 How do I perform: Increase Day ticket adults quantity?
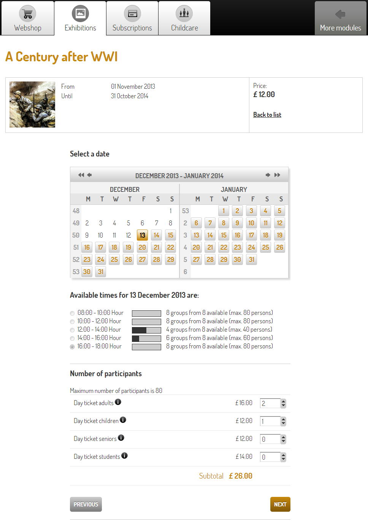[x=283, y=401]
